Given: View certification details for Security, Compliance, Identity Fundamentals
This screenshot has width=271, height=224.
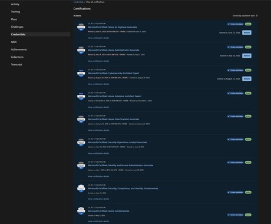Looking at the screenshot, I should pos(98,199).
